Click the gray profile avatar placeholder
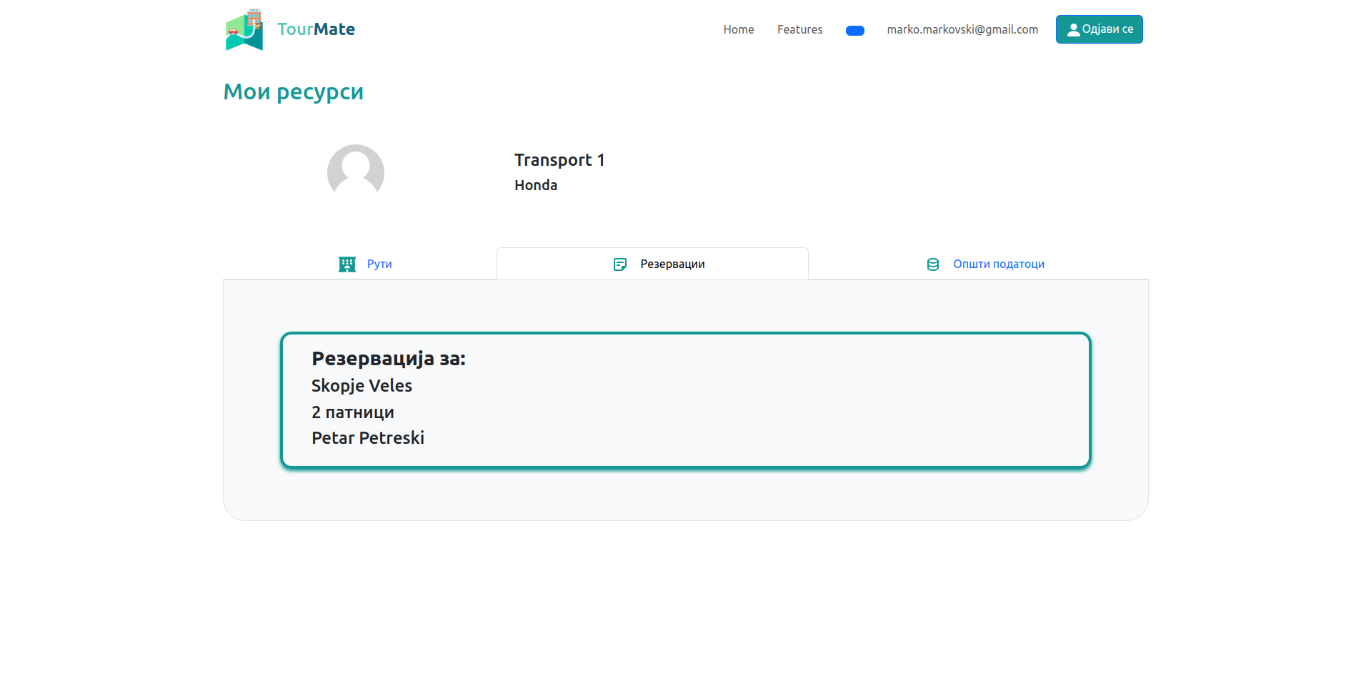 click(355, 172)
